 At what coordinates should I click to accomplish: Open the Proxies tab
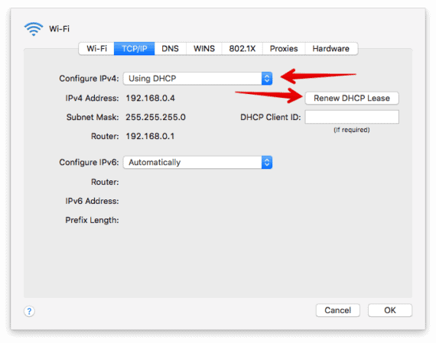coord(284,49)
